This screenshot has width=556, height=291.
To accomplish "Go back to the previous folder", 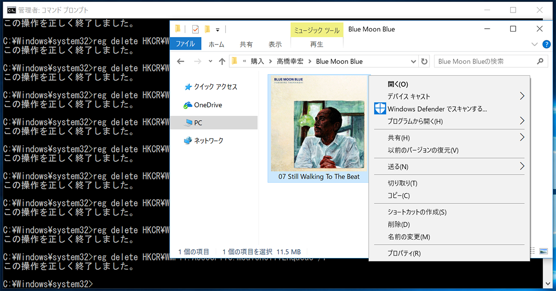I will click(180, 61).
